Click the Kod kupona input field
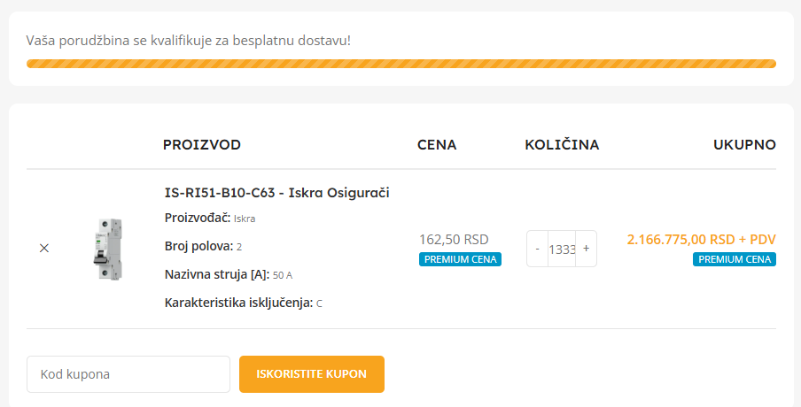Viewport: 801px width, 407px height. [128, 374]
